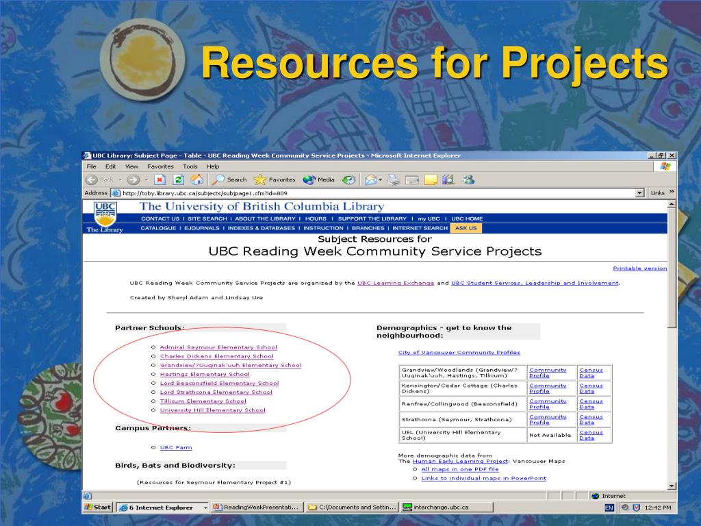This screenshot has height=526, width=701.
Task: Open the Back history dropdown arrow
Action: click(120, 180)
